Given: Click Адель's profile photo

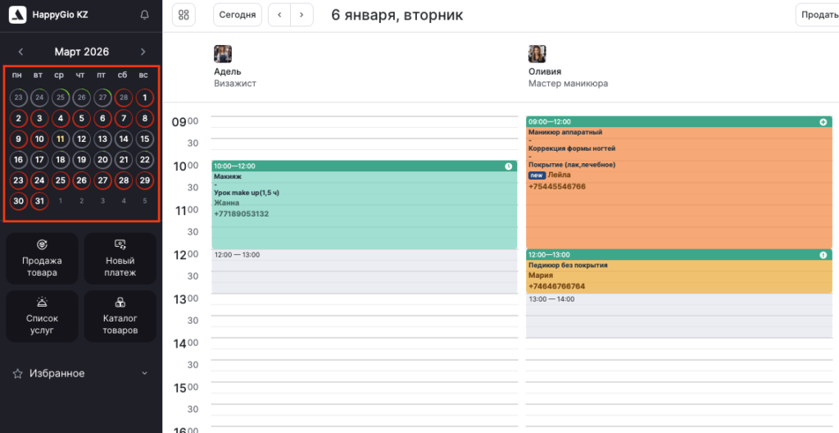Looking at the screenshot, I should click(223, 54).
